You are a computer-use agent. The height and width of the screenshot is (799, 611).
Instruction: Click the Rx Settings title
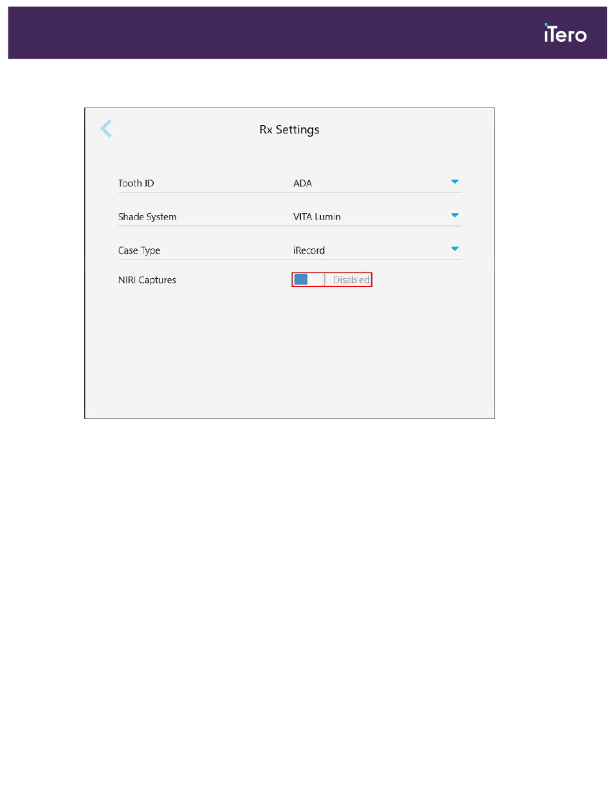pos(289,129)
